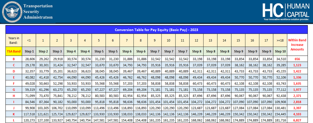This screenshot has width=313, height=123.
Task: Click the cell with value 77,112
Action: click(280, 90)
